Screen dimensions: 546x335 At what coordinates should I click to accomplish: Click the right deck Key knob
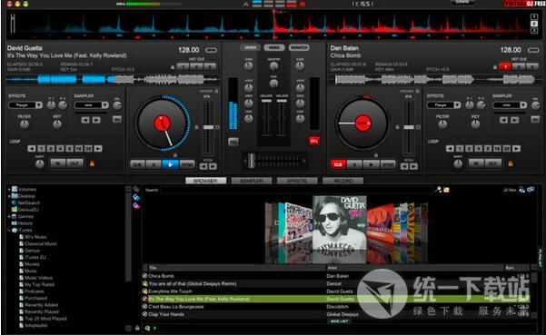point(475,124)
